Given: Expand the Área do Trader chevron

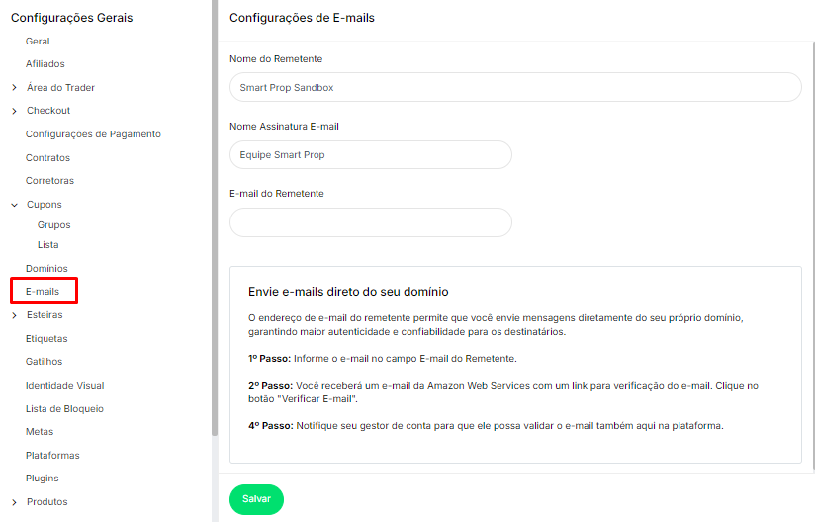Looking at the screenshot, I should tap(14, 88).
